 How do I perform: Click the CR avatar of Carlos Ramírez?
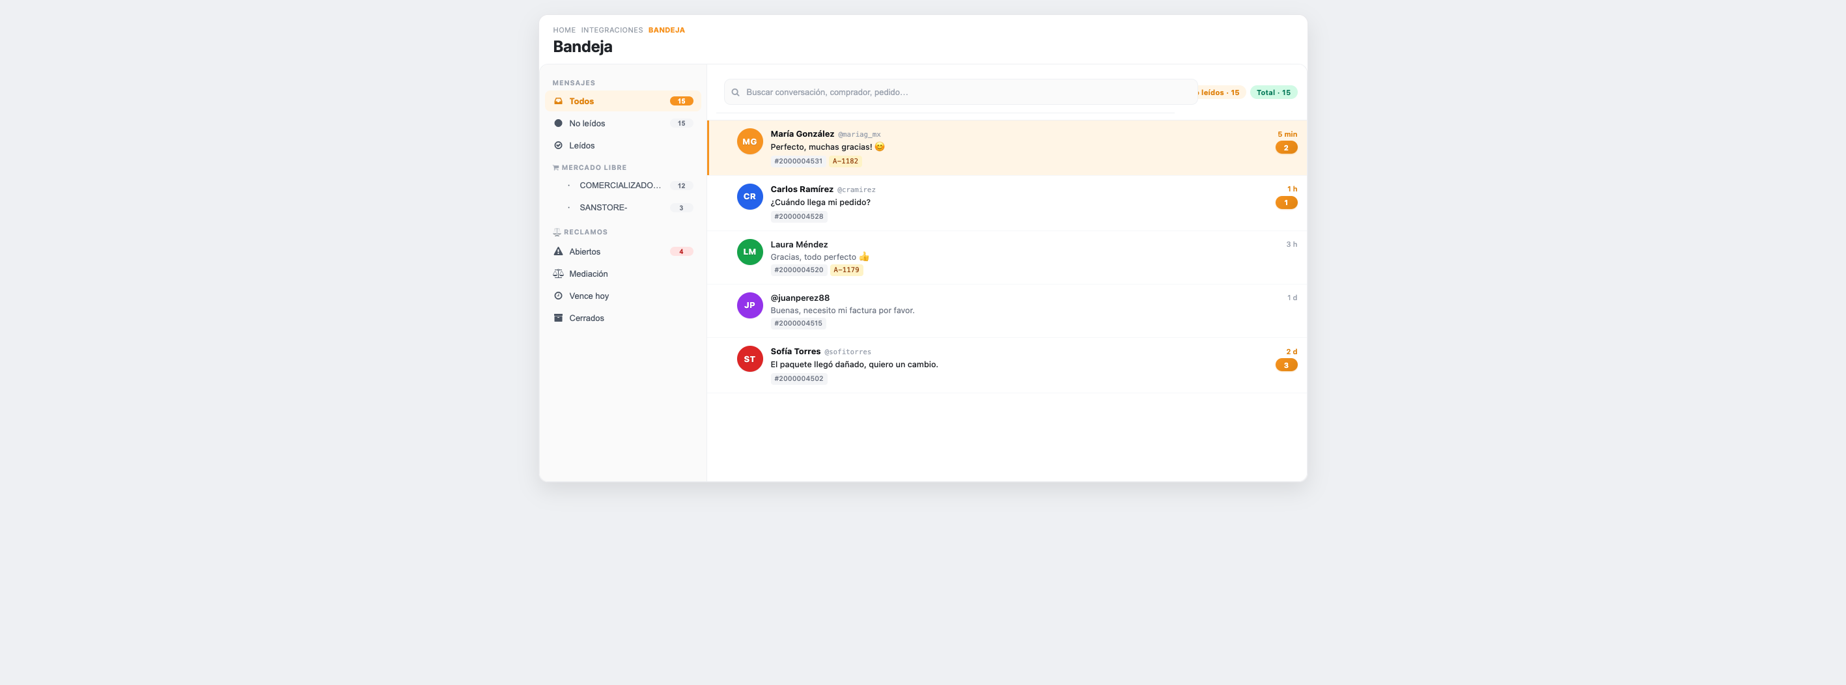[749, 197]
